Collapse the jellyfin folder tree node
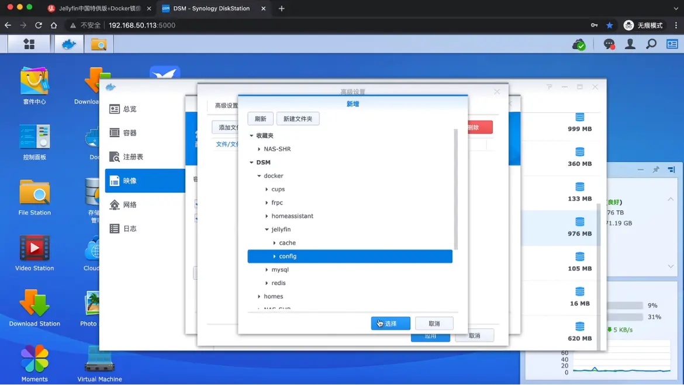 coord(267,230)
